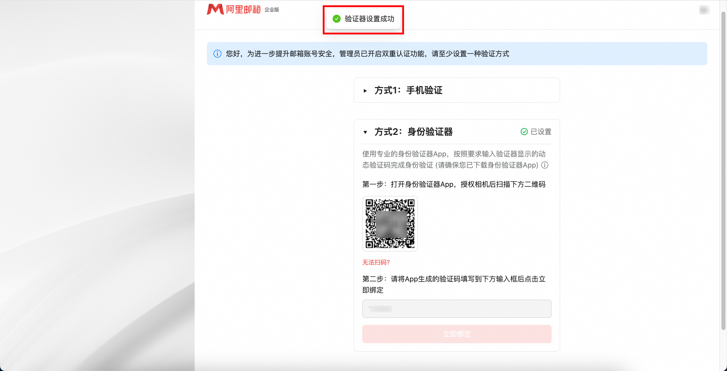Select the 方式2 section header to toggle it

413,132
